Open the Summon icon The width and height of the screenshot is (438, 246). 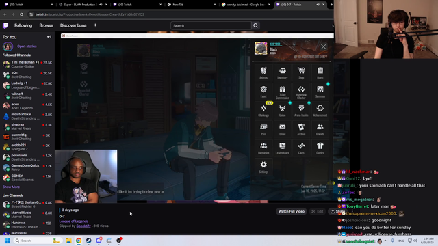point(320,92)
